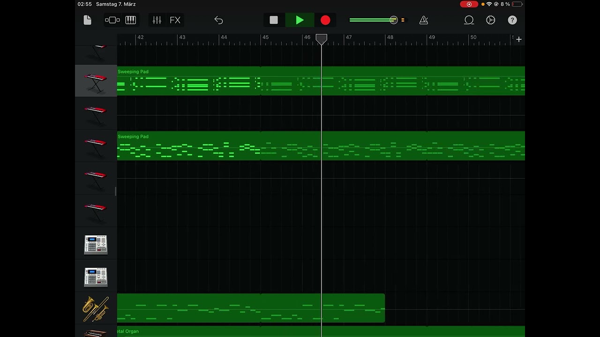Jump to bar 42 on the ruler
This screenshot has width=600, height=337.
point(140,37)
